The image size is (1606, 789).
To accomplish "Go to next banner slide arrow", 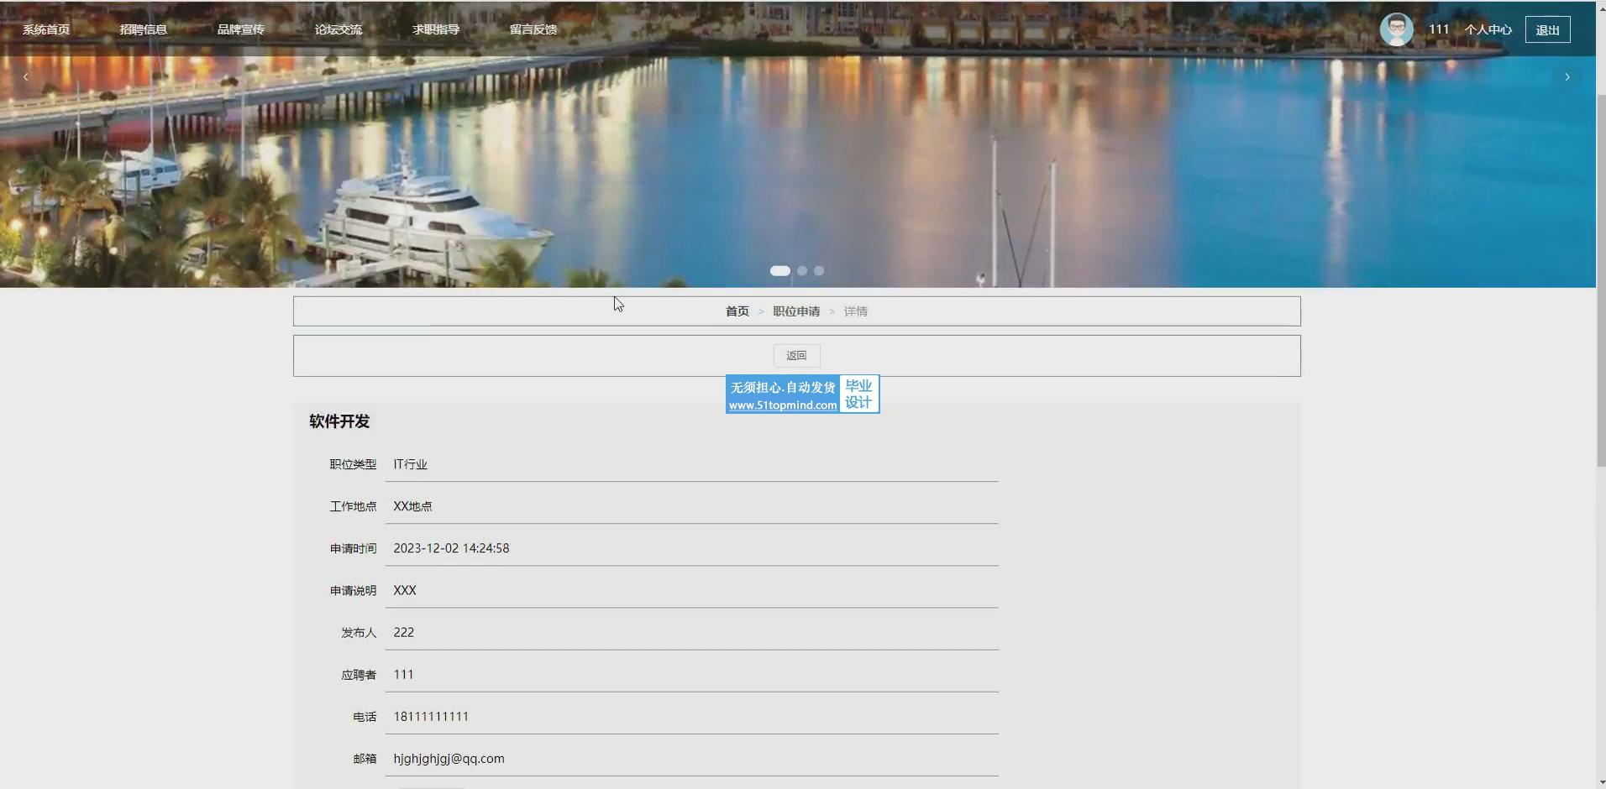I will click(x=1567, y=76).
